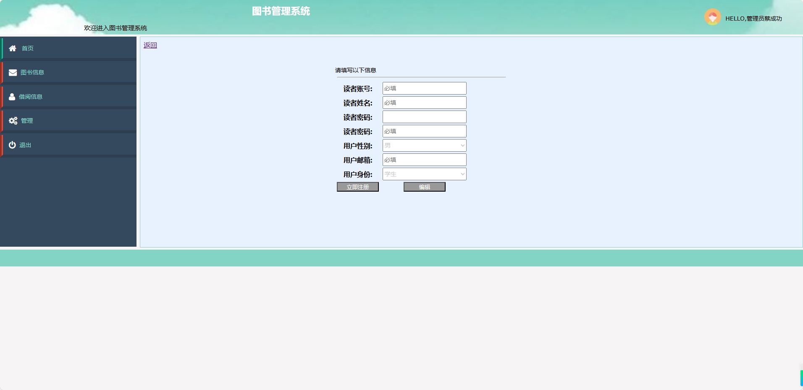This screenshot has height=390, width=803.
Task: Open the 首页 menu item
Action: pos(28,48)
